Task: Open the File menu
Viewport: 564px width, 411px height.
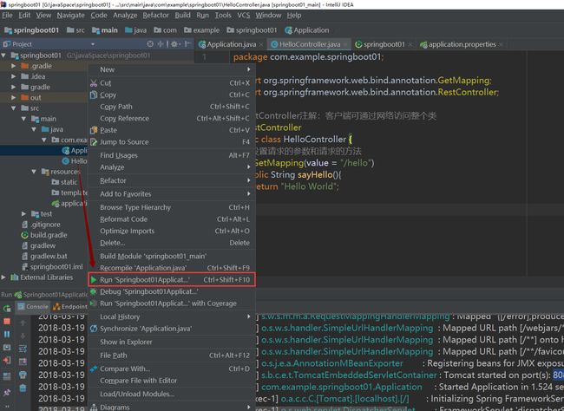Action: point(7,16)
